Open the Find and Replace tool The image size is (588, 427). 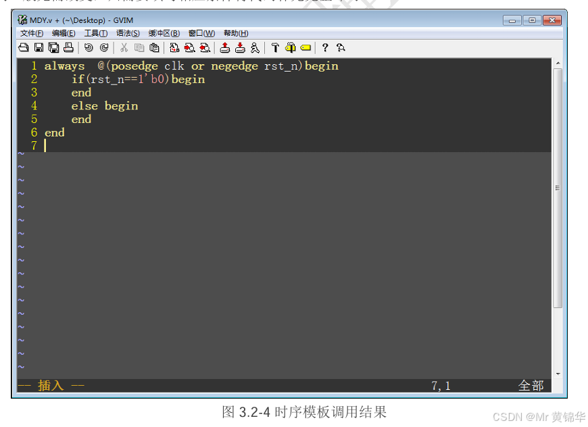(x=174, y=47)
